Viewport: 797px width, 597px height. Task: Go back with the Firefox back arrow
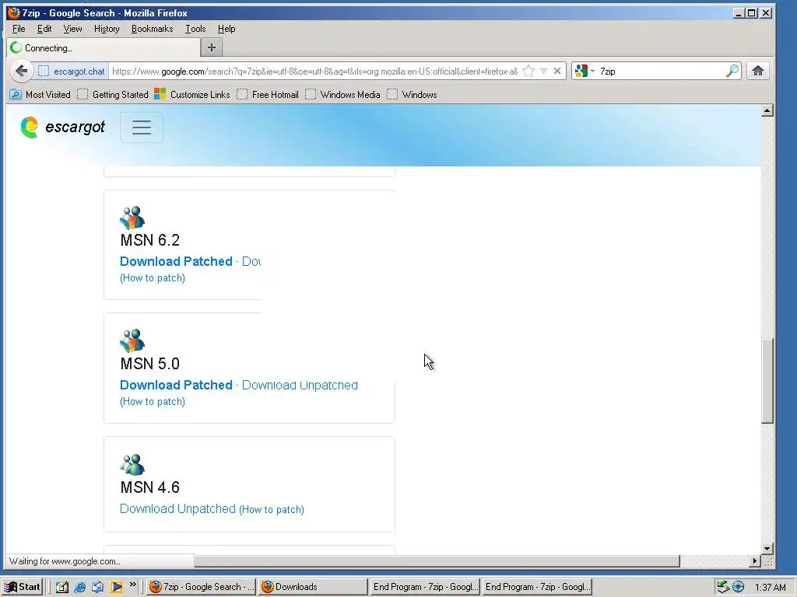21,71
